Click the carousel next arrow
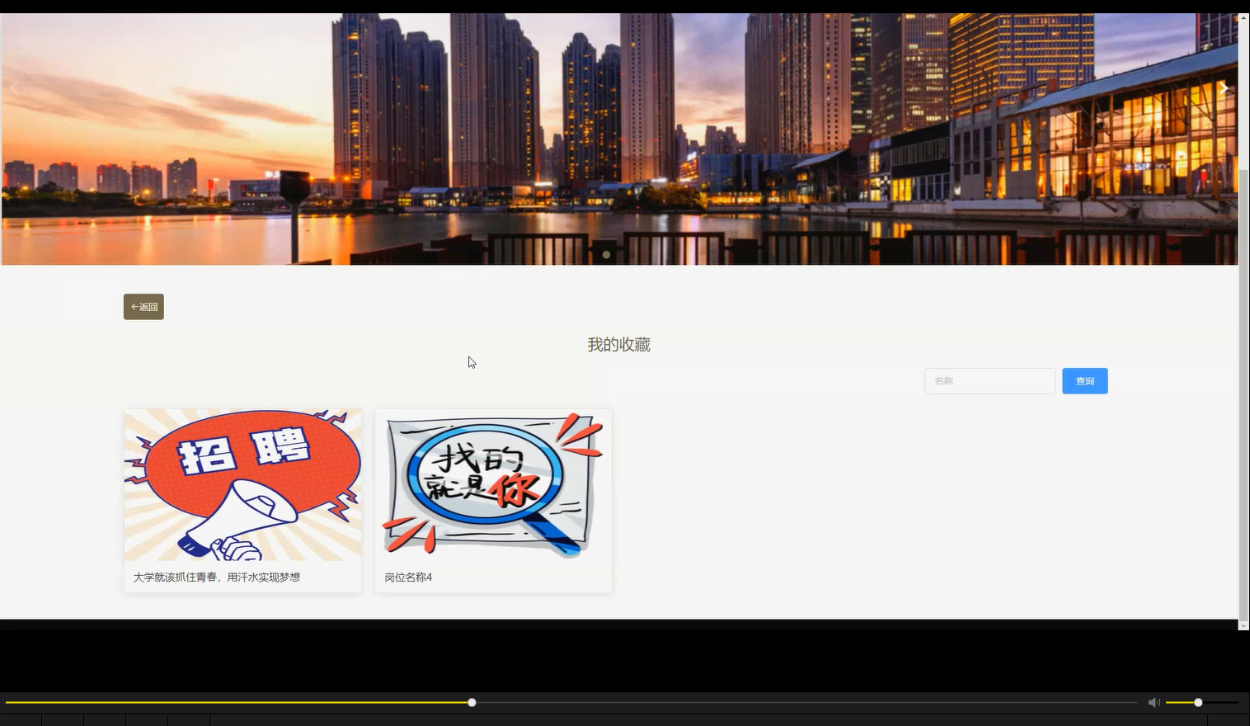 [1224, 87]
